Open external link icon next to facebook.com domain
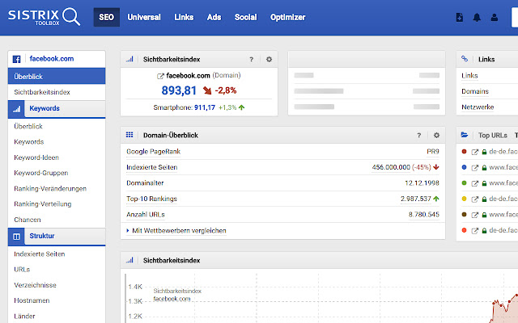 click(x=160, y=76)
